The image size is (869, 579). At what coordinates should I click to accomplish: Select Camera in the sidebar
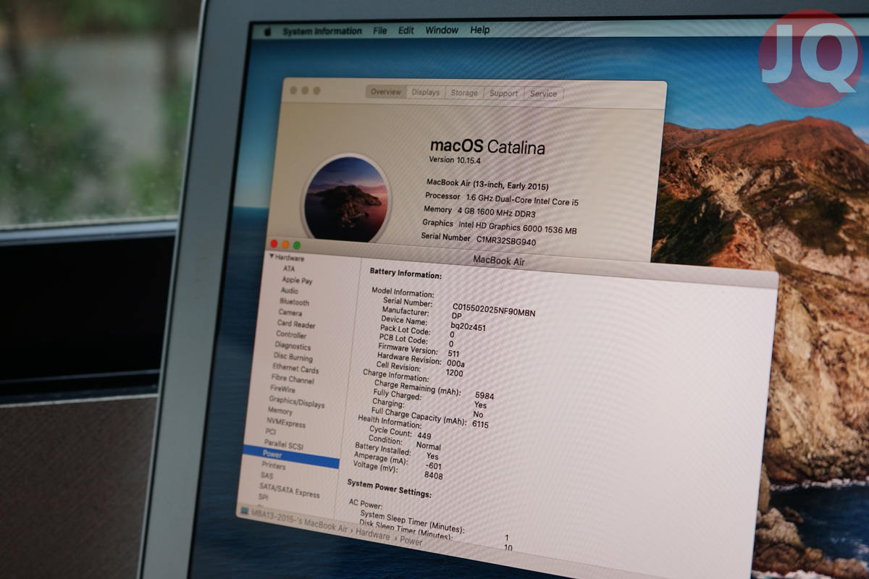click(x=290, y=313)
